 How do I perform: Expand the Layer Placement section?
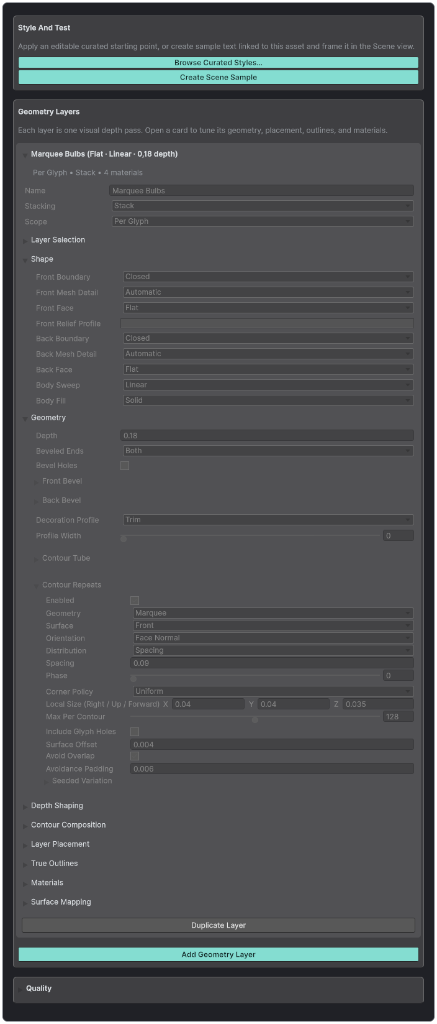point(25,845)
